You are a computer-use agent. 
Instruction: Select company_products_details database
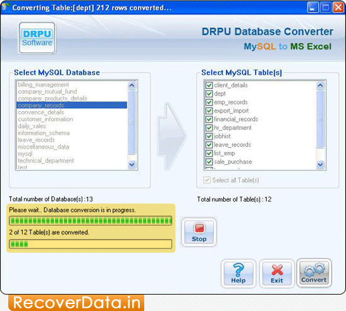71,99
